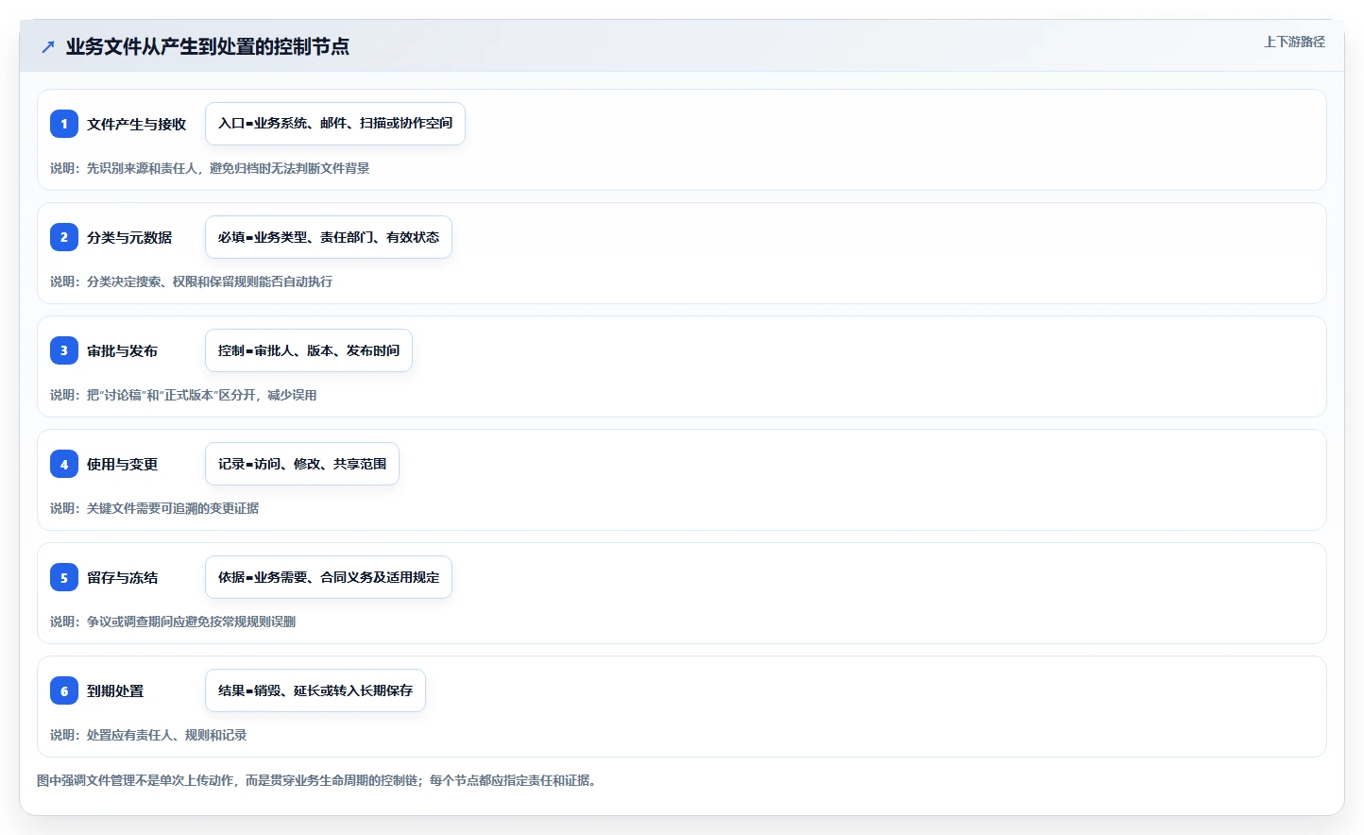This screenshot has height=835, width=1364.
Task: Click the heading 业务文件从产生到处置的控制节点
Action: click(208, 46)
